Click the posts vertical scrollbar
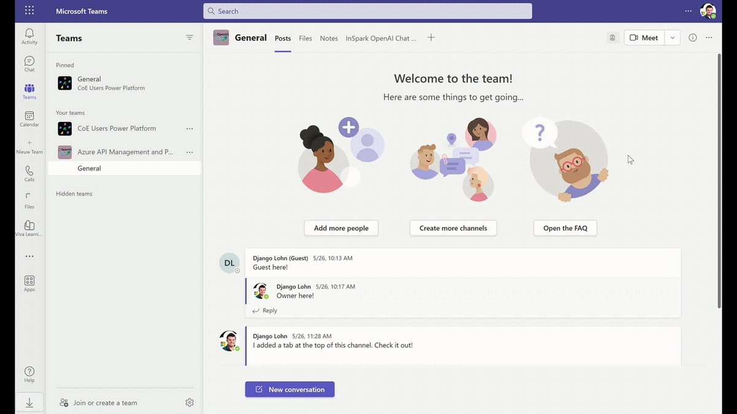This screenshot has width=737, height=414. click(719, 181)
